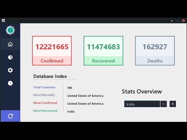Open the pie chart statistics page
This screenshot has width=187, height=140.
pyautogui.click(x=10, y=57)
